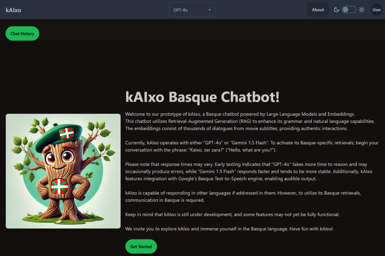Image resolution: width=385 pixels, height=256 pixels.
Task: Show the Chat History panel
Action: [x=22, y=34]
